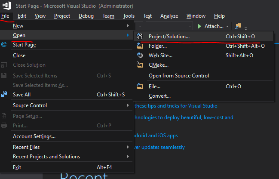
Task: Select Open from Source Control
Action: point(203,76)
